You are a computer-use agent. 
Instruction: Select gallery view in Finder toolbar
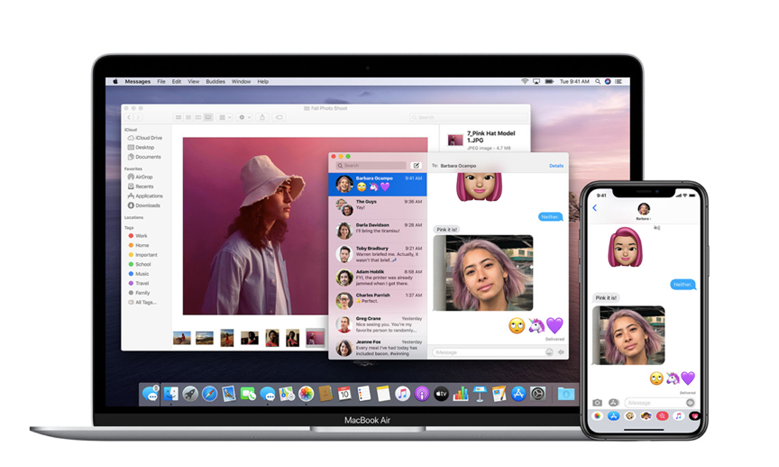point(208,117)
